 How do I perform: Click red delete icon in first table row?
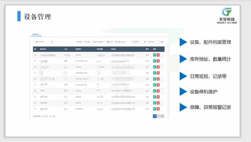coord(158,55)
